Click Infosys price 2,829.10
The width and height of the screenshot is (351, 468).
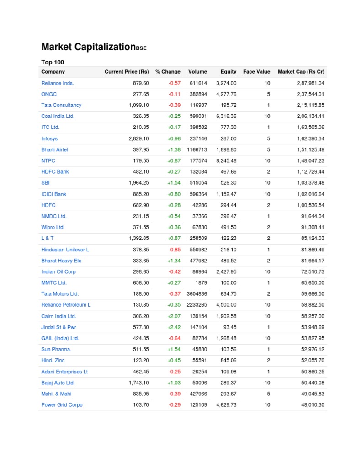(x=139, y=139)
